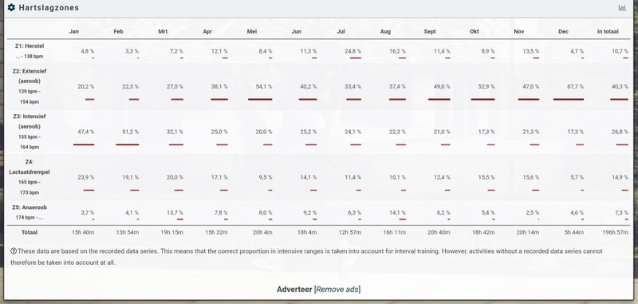Click the Z3: Intensief (aeroob) row label
638x304 pixels.
(30, 121)
